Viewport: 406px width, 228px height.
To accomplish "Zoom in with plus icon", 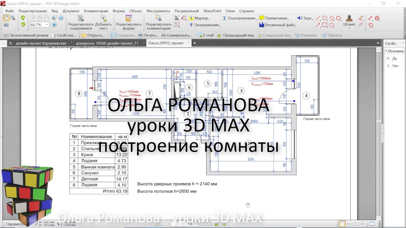I will point(54,24).
